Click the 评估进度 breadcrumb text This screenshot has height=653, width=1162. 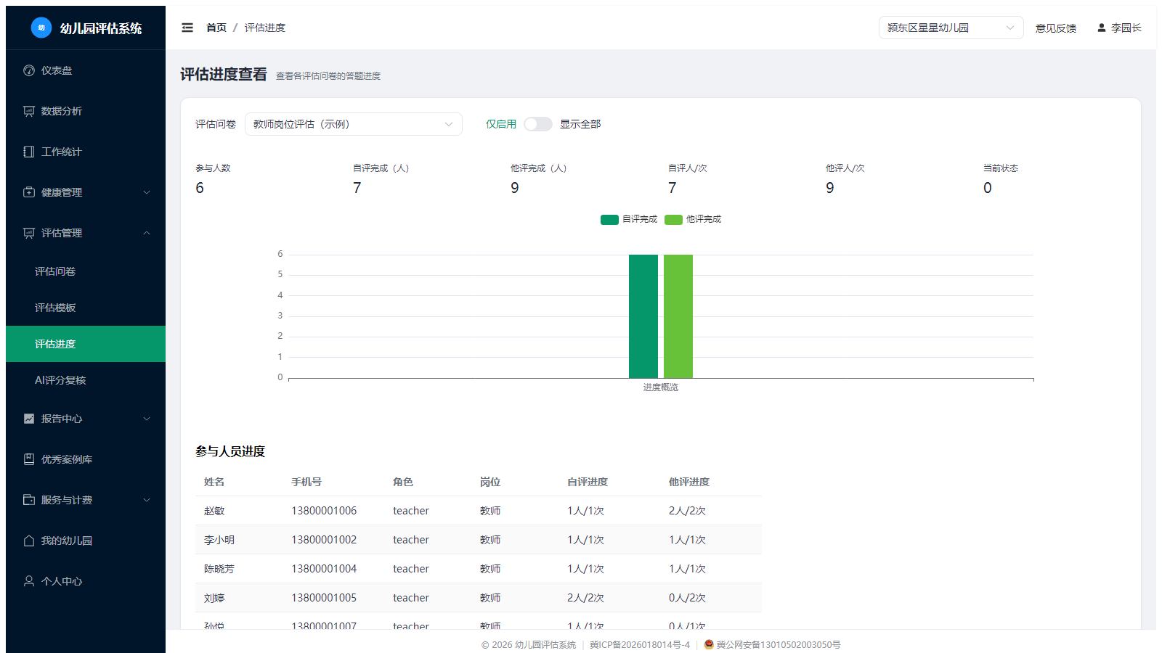tap(265, 28)
